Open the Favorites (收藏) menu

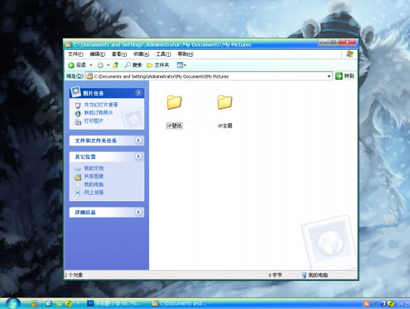[141, 54]
